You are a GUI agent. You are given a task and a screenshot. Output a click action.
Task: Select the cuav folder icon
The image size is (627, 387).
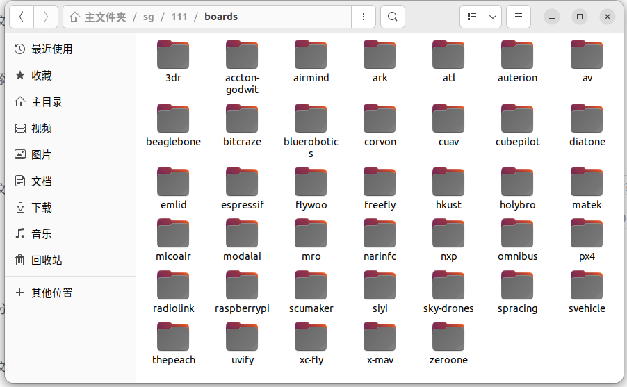(x=448, y=118)
